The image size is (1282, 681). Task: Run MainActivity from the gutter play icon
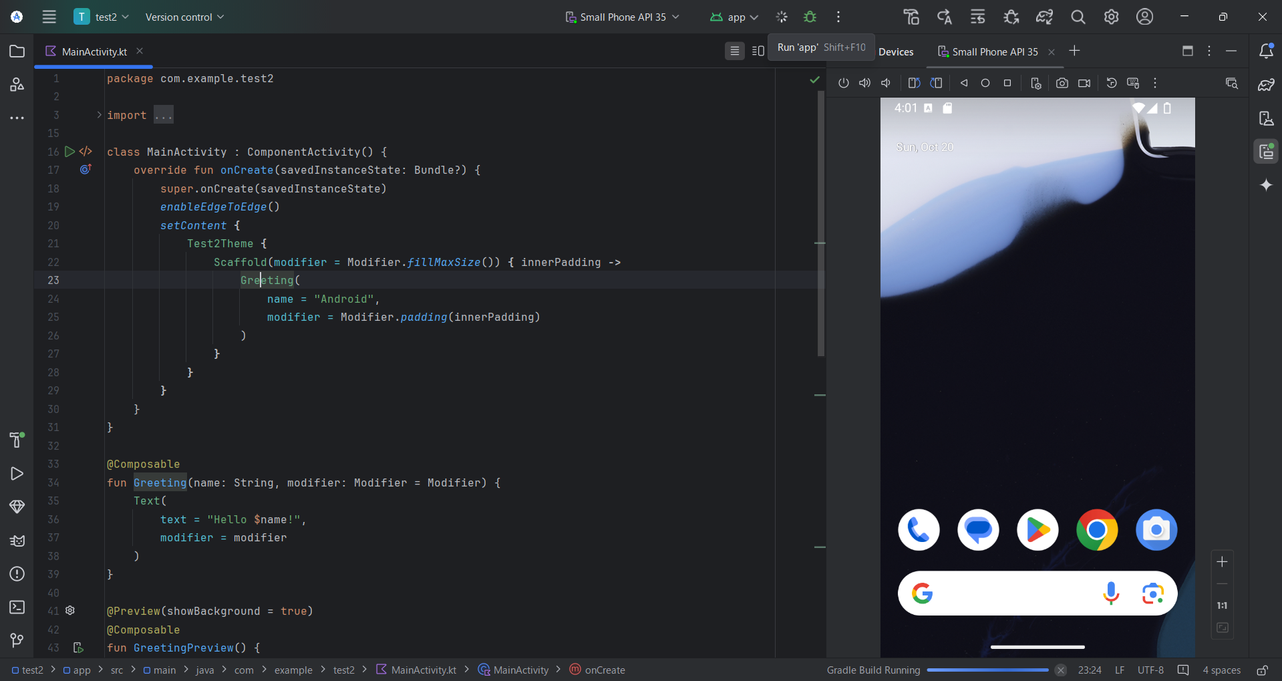tap(69, 152)
